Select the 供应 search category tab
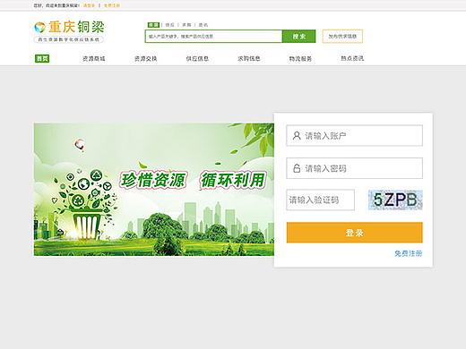This screenshot has height=349, width=466. [169, 25]
